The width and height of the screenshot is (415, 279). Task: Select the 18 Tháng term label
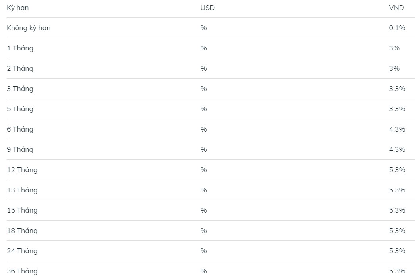(x=22, y=231)
